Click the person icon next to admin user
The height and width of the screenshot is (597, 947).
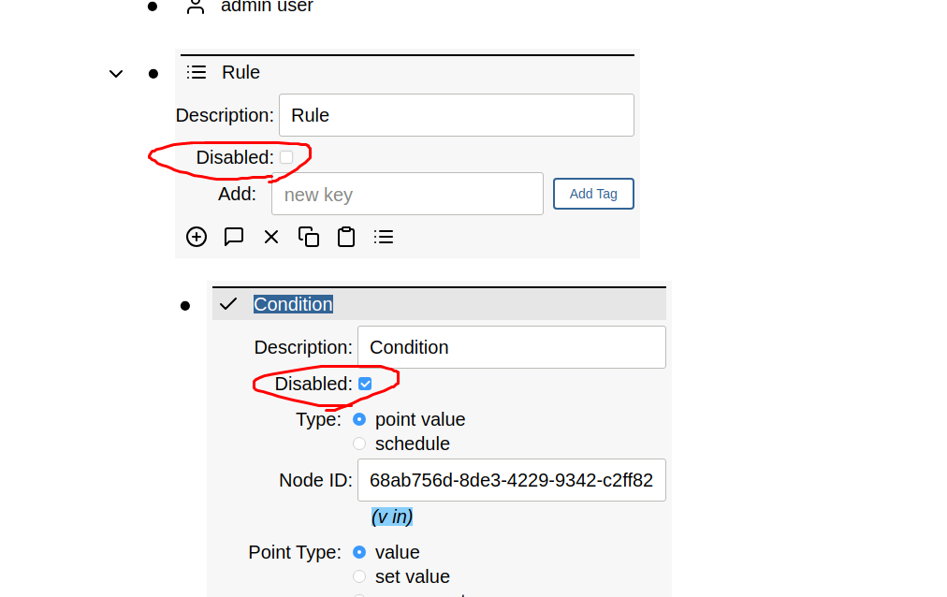click(x=195, y=7)
